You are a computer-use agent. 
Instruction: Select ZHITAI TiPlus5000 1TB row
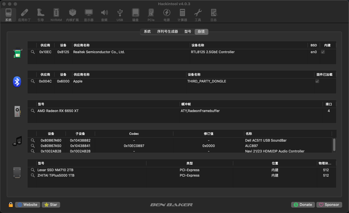pyautogui.click(x=182, y=175)
